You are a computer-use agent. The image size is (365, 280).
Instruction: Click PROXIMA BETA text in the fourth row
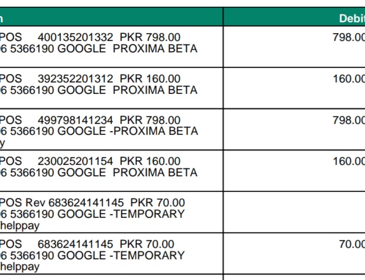point(155,173)
